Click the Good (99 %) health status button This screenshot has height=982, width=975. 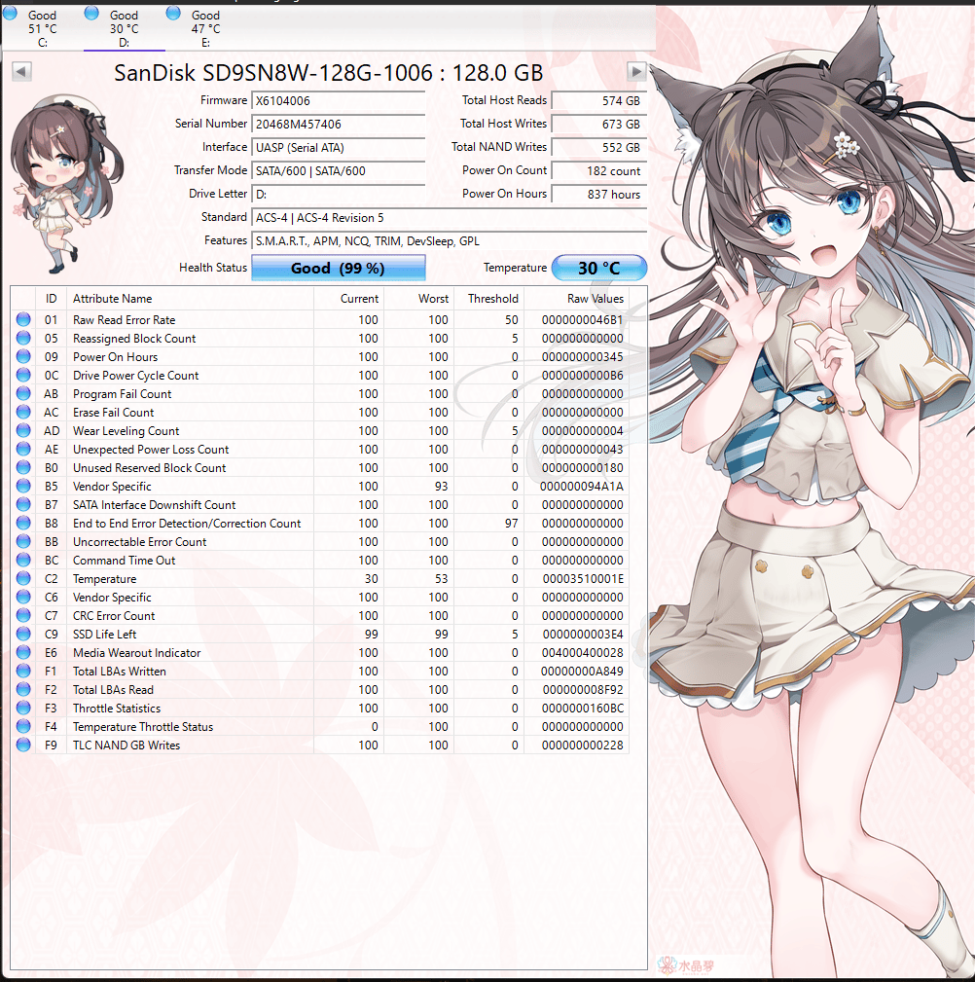[339, 268]
